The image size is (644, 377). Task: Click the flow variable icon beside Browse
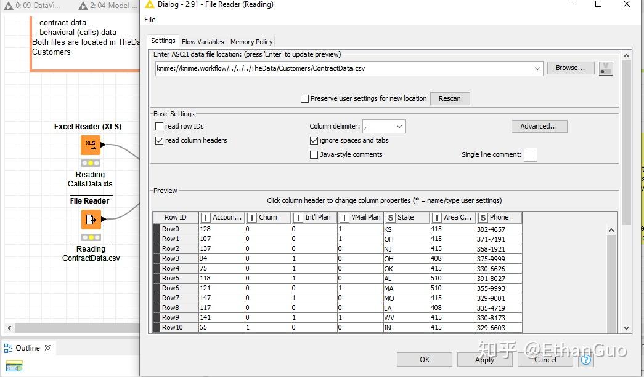(x=605, y=68)
